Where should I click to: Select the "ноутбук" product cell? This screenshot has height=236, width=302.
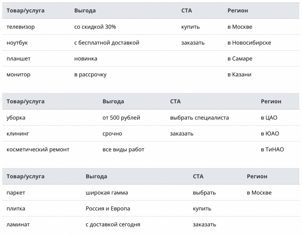tap(17, 43)
